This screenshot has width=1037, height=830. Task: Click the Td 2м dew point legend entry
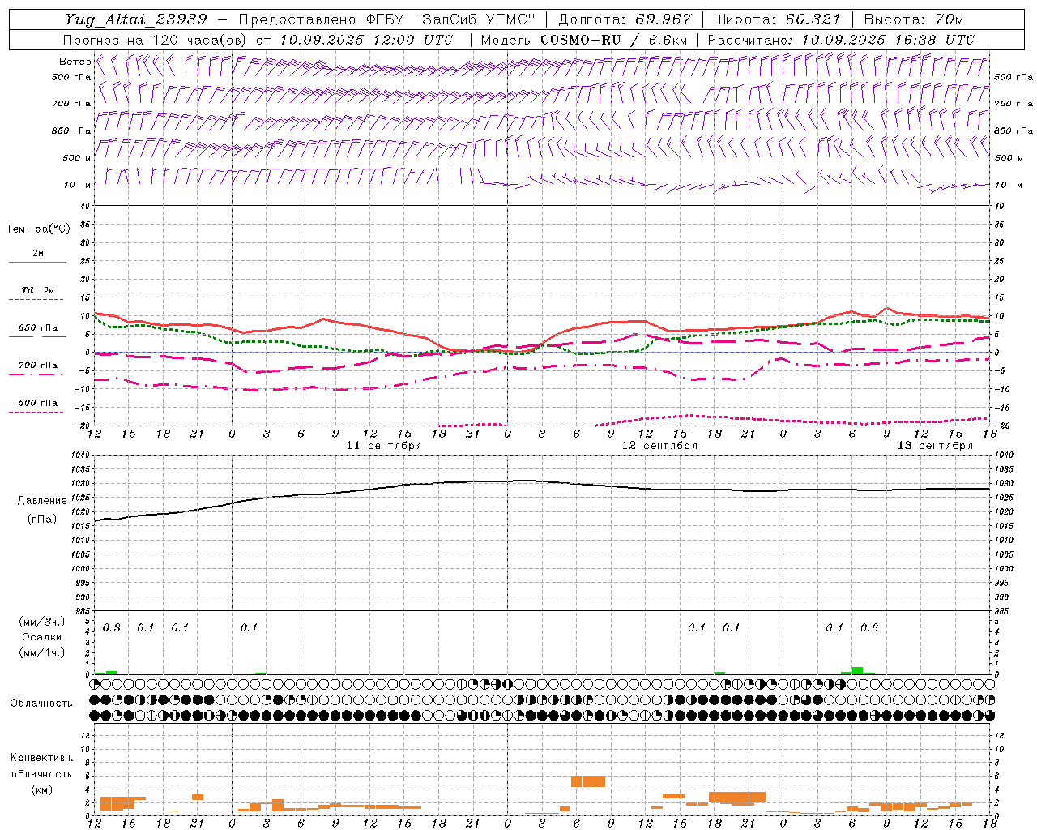coord(38,290)
